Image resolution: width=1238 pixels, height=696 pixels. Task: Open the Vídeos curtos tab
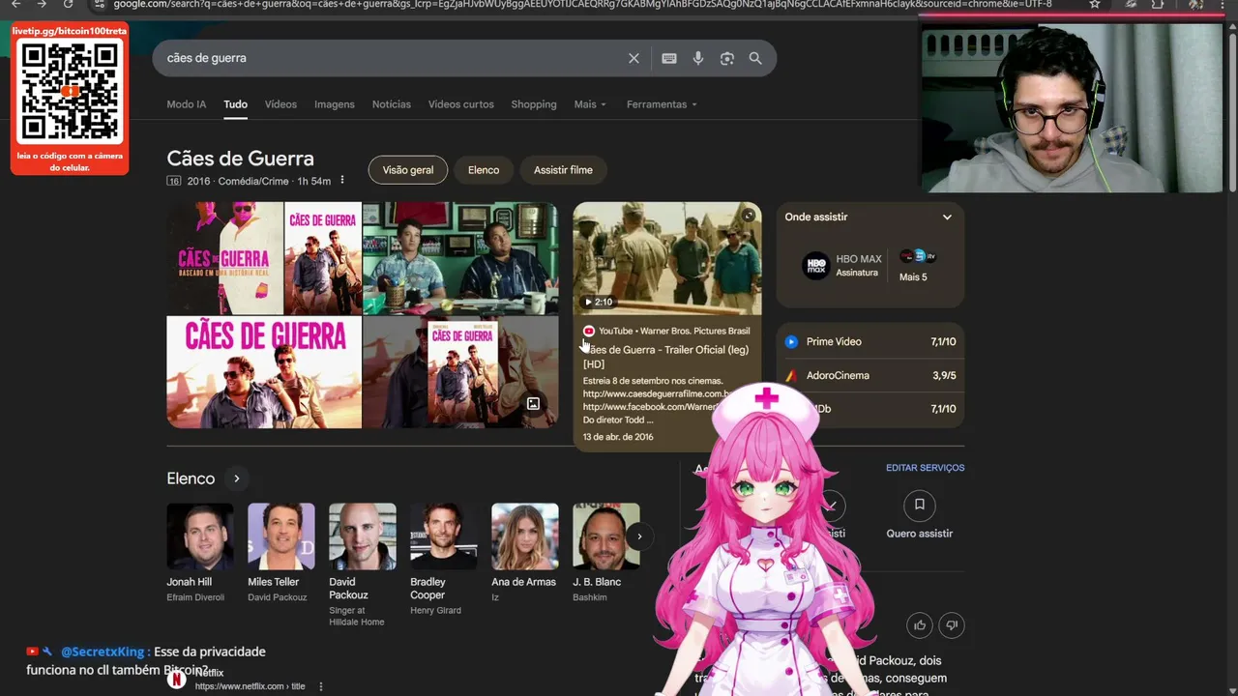point(461,104)
